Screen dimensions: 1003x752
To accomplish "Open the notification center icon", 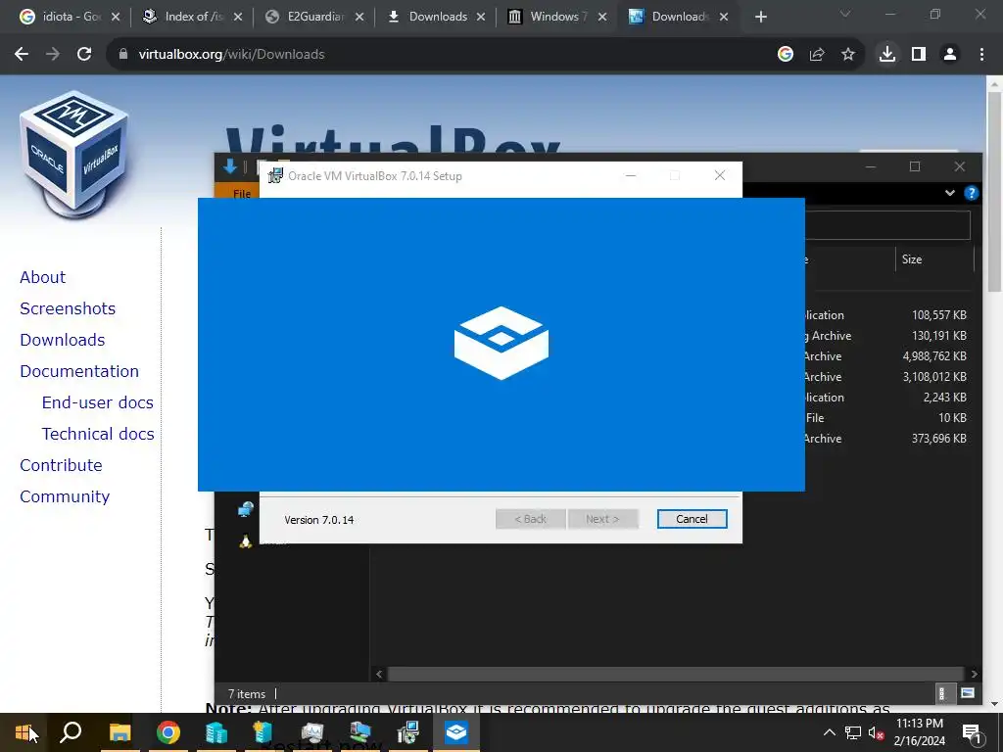I will 972,732.
